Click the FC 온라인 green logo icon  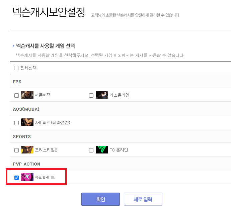(102, 150)
